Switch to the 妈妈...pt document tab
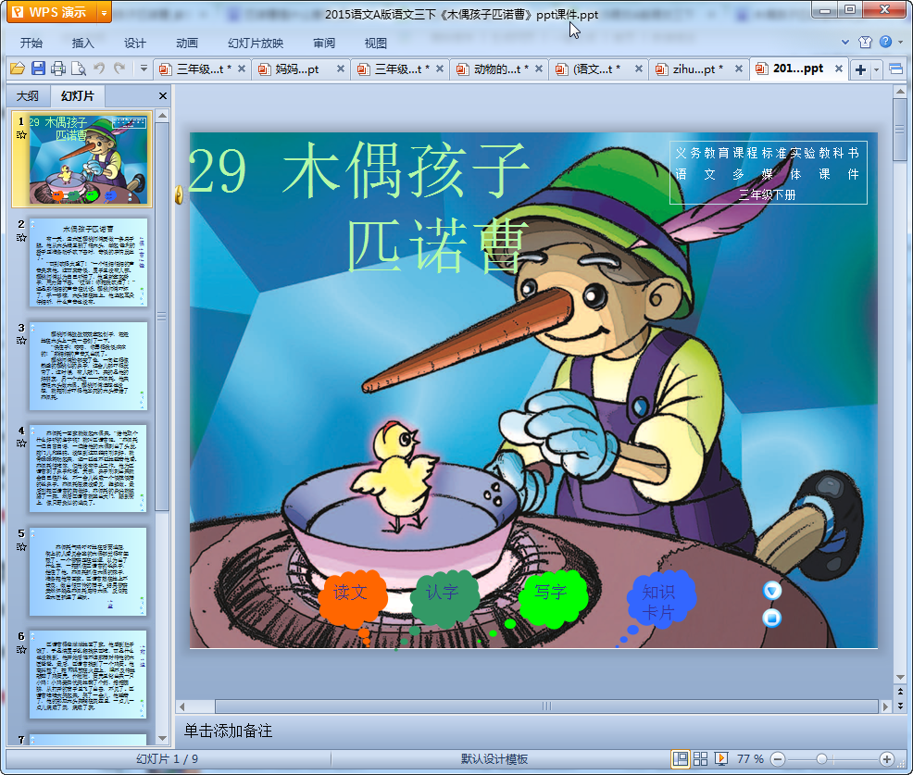913x775 pixels. 297,69
